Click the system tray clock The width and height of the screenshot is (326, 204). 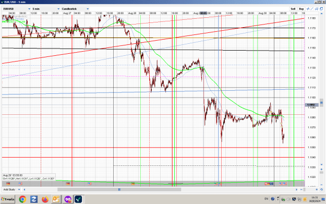click(x=315, y=199)
